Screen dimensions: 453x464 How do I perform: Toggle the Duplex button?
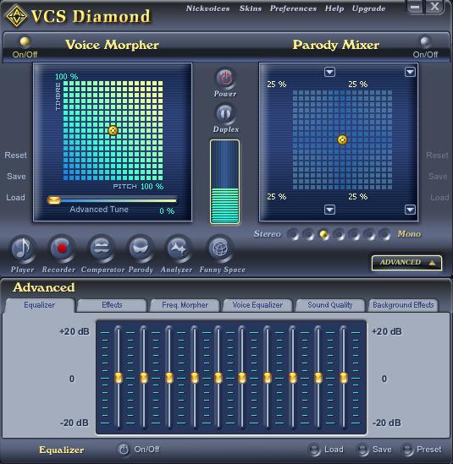[x=225, y=113]
